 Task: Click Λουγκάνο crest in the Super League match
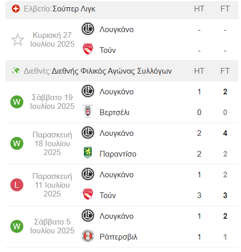point(88,29)
